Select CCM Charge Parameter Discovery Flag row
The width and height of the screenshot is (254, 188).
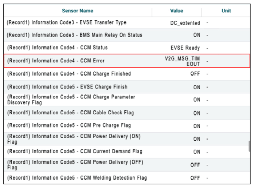(127, 99)
